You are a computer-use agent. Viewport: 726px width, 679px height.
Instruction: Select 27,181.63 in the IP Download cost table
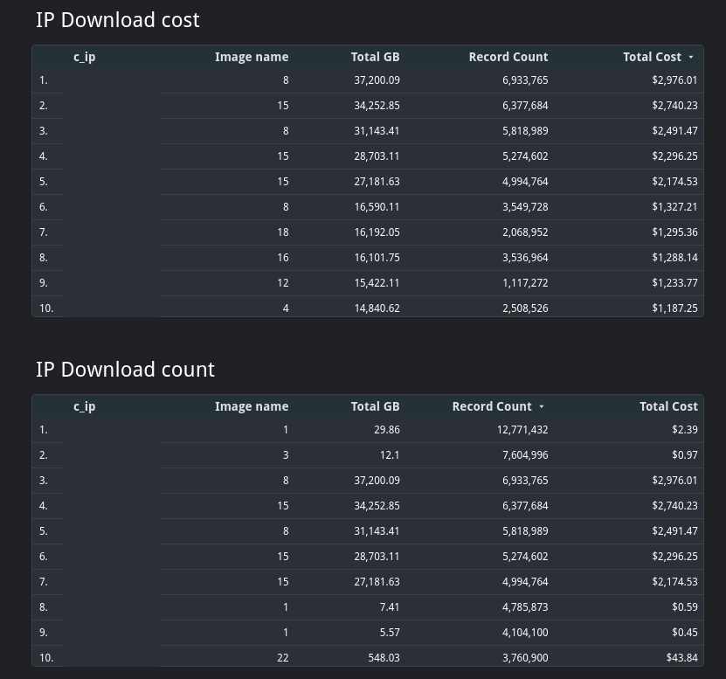(377, 182)
